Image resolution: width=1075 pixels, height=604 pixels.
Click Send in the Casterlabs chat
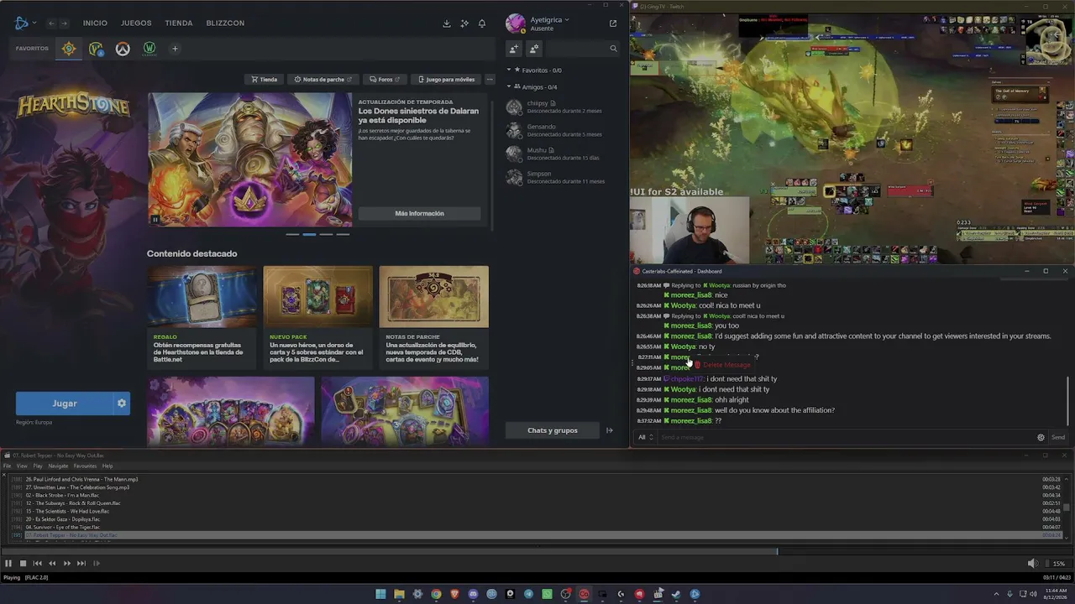(x=1058, y=437)
